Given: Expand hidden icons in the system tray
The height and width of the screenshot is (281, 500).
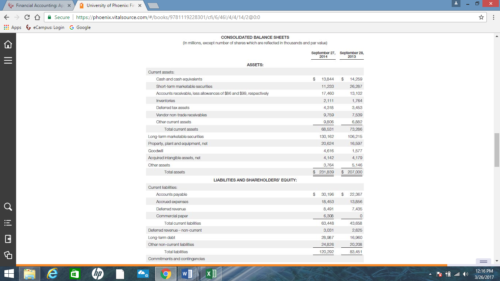Looking at the screenshot, I should (431, 274).
